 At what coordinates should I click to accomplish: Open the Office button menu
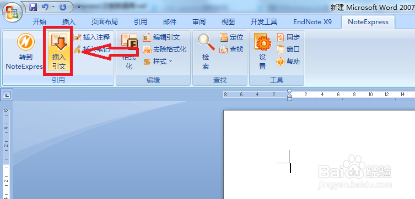(12, 13)
